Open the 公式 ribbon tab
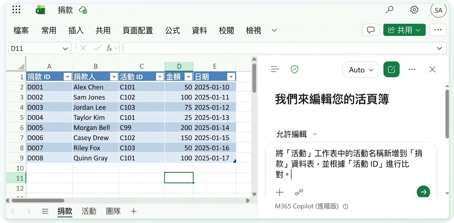The height and width of the screenshot is (223, 454). [x=172, y=30]
